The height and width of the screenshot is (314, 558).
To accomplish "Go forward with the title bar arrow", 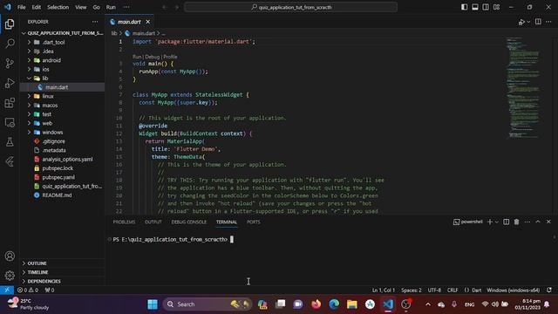I will [177, 7].
